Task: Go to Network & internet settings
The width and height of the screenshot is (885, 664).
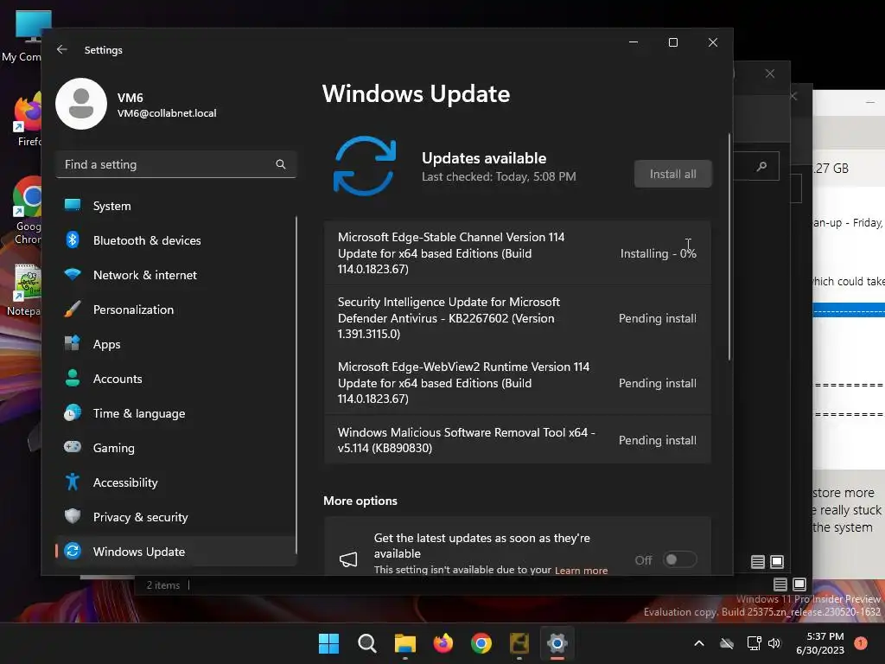Action: [x=175, y=275]
